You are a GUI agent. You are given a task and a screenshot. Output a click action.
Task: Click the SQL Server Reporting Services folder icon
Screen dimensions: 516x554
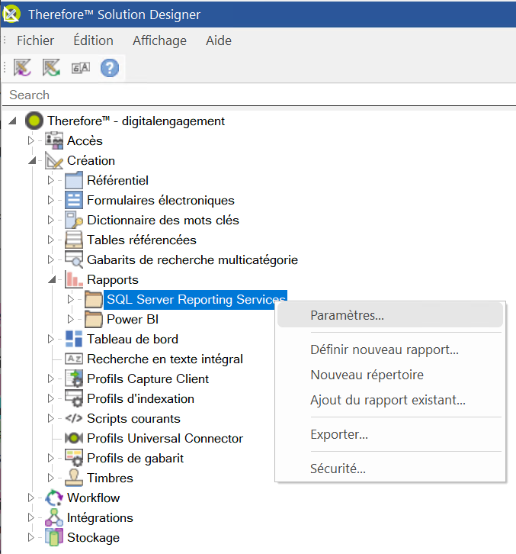(x=94, y=299)
